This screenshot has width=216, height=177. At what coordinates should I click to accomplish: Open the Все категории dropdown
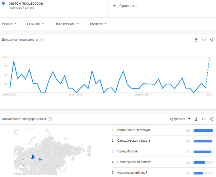coord(67,24)
